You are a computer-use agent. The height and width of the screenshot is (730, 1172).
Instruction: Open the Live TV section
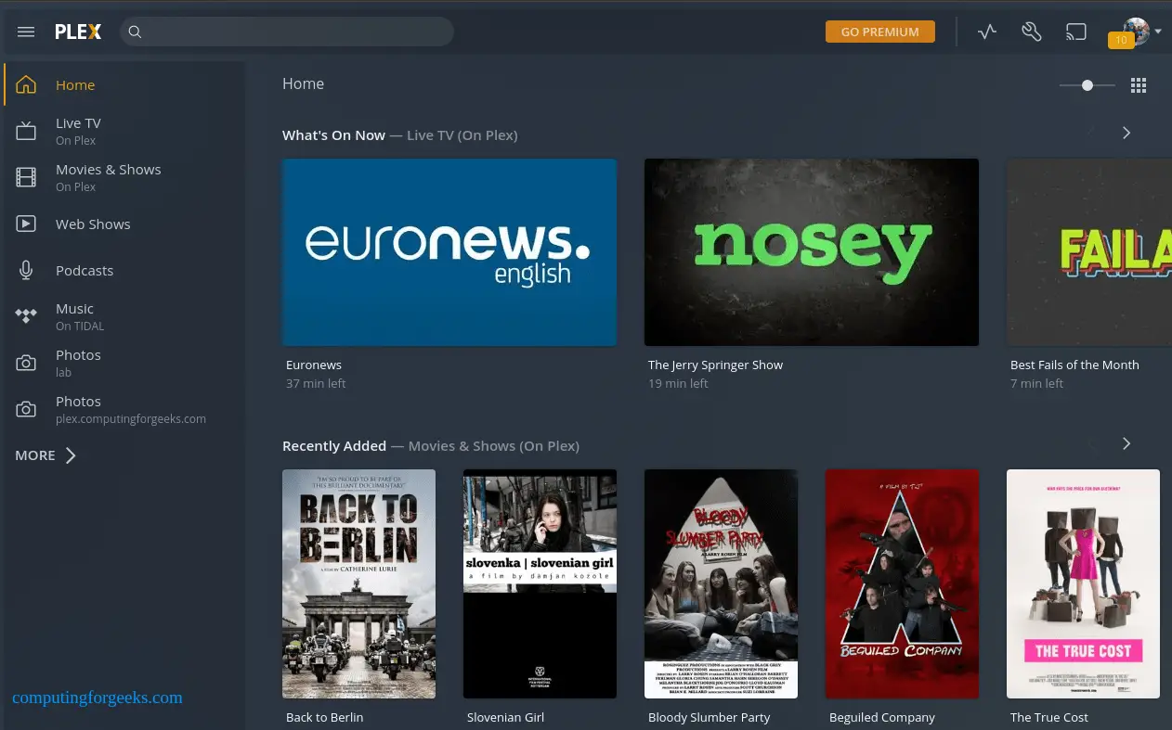(78, 130)
